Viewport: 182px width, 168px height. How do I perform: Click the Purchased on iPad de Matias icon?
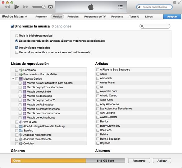[x=21, y=74]
